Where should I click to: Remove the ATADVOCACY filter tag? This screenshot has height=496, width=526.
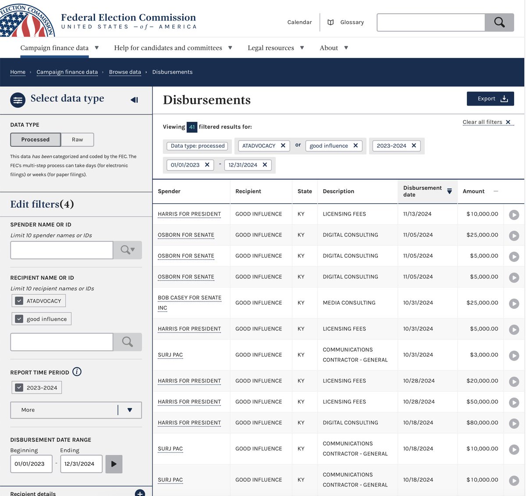283,145
